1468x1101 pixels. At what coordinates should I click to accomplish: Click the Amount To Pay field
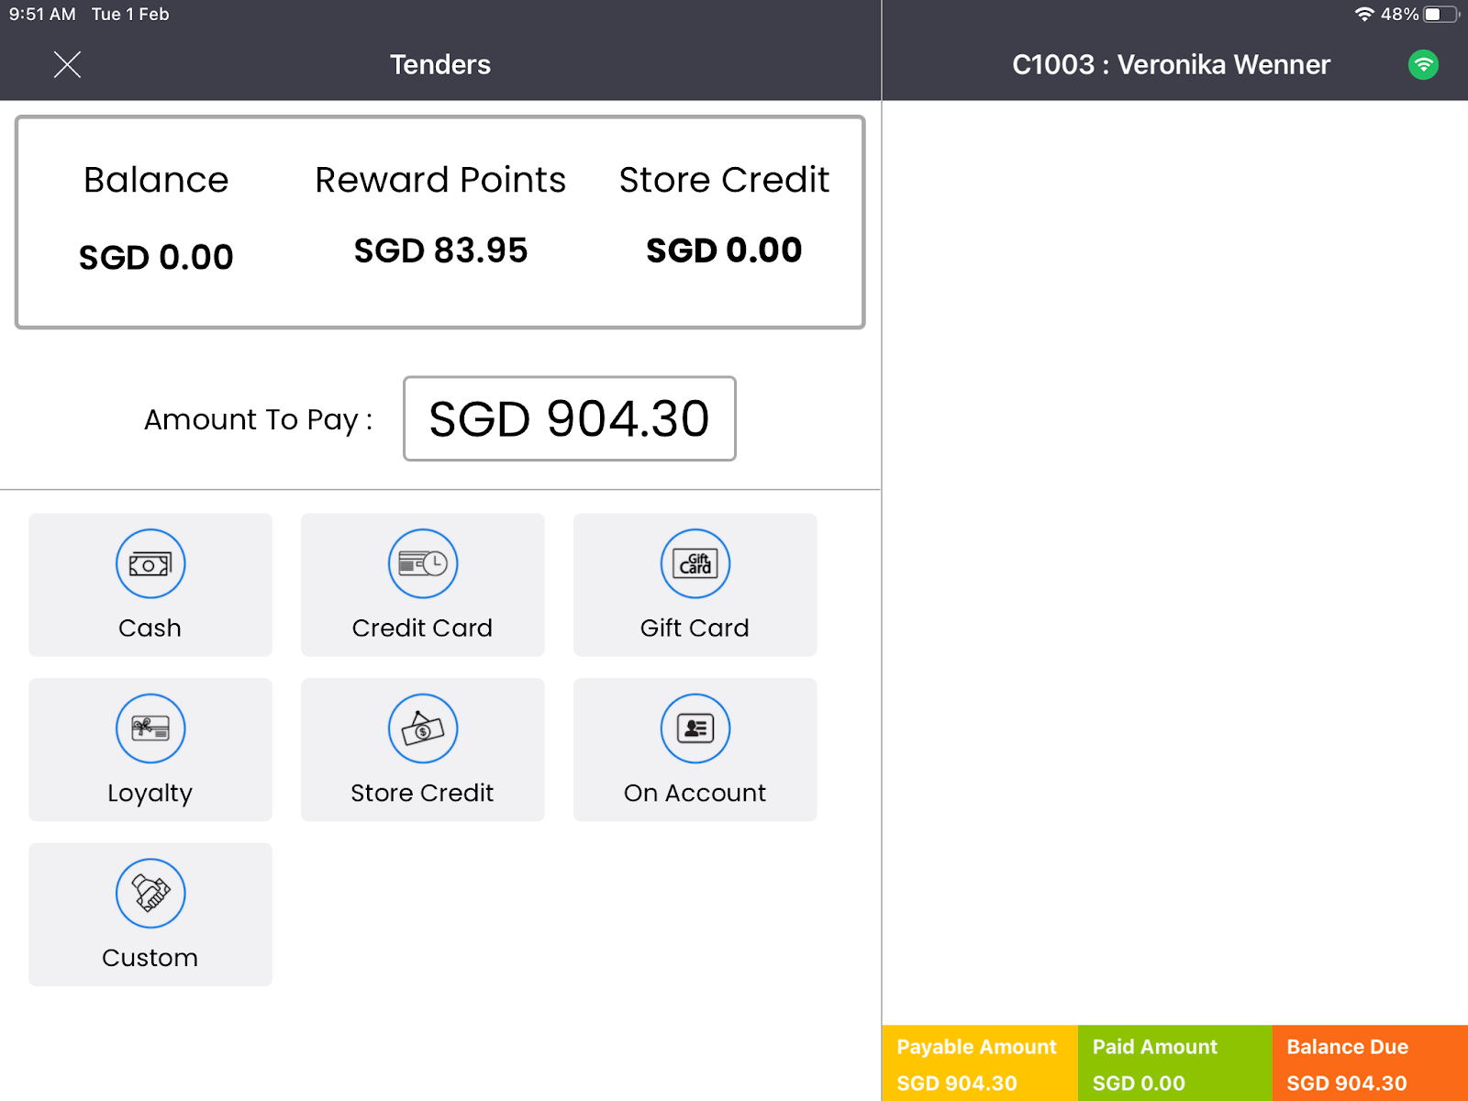point(569,418)
